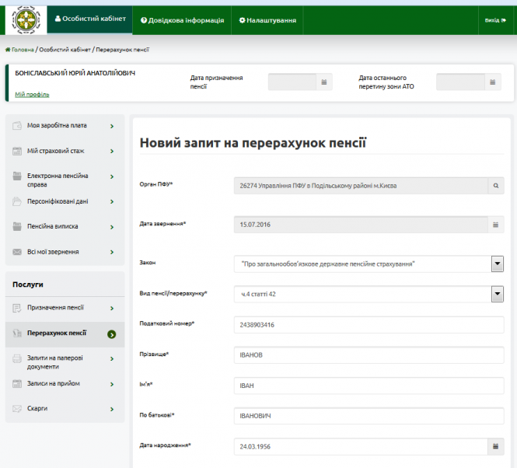Expand the Закон dropdown list

[x=498, y=264]
